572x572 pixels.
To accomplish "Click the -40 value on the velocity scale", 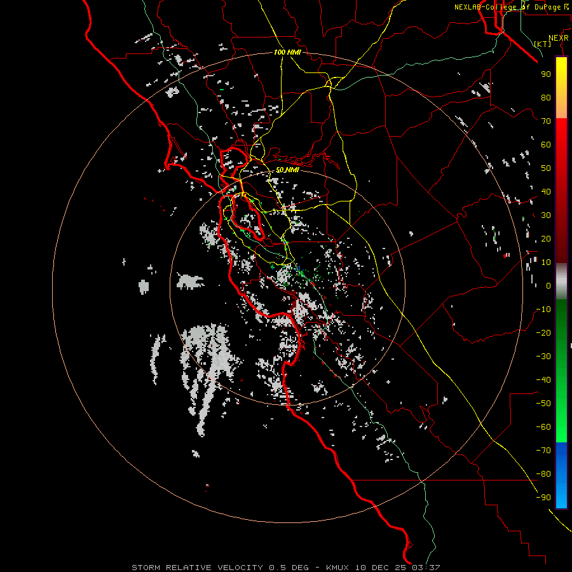I will point(543,380).
